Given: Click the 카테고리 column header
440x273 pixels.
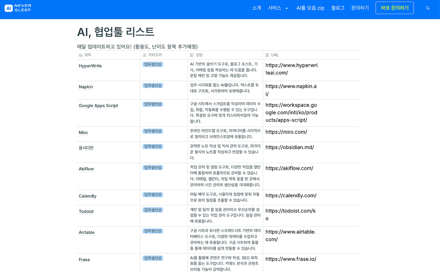Looking at the screenshot, I should click(152, 55).
